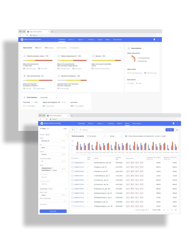Go to the previous page of the meters table
Viewport: 188px width, 249px height.
pyautogui.click(x=168, y=210)
